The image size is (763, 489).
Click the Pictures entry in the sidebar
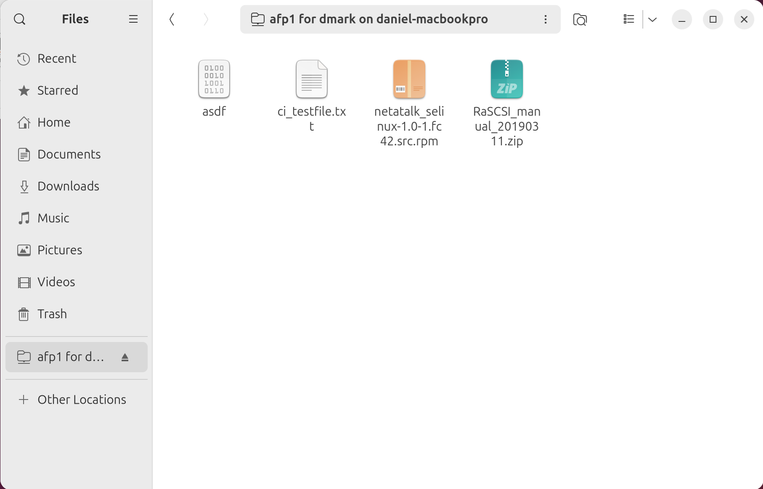click(60, 250)
